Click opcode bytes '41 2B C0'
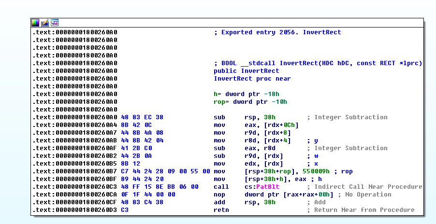This screenshot has width=436, height=224. pos(136,148)
